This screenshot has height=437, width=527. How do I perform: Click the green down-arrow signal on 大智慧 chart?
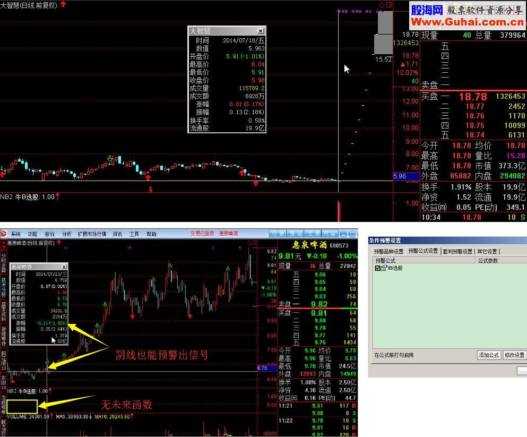click(110, 158)
